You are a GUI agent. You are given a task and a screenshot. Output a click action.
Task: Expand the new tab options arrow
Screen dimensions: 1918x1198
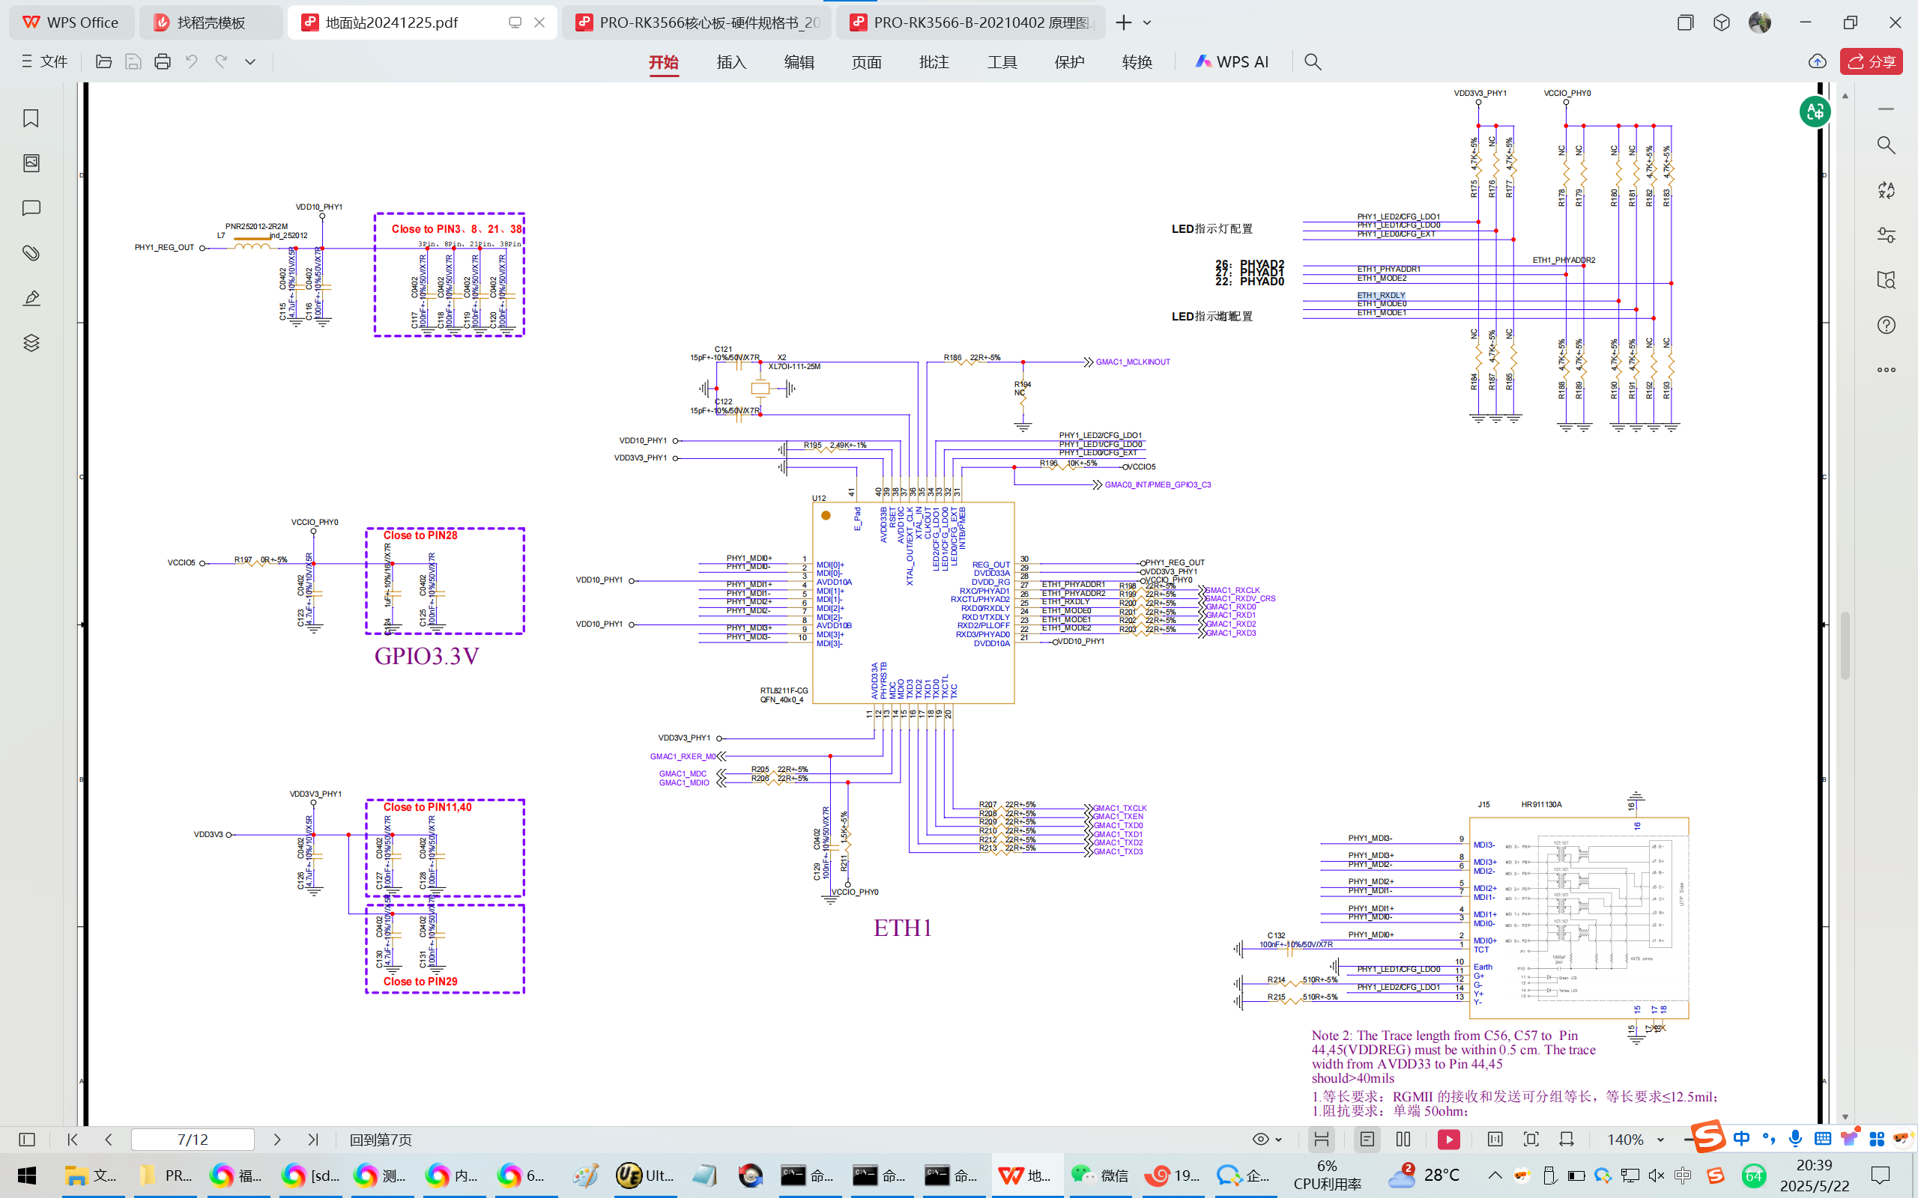coord(1147,23)
